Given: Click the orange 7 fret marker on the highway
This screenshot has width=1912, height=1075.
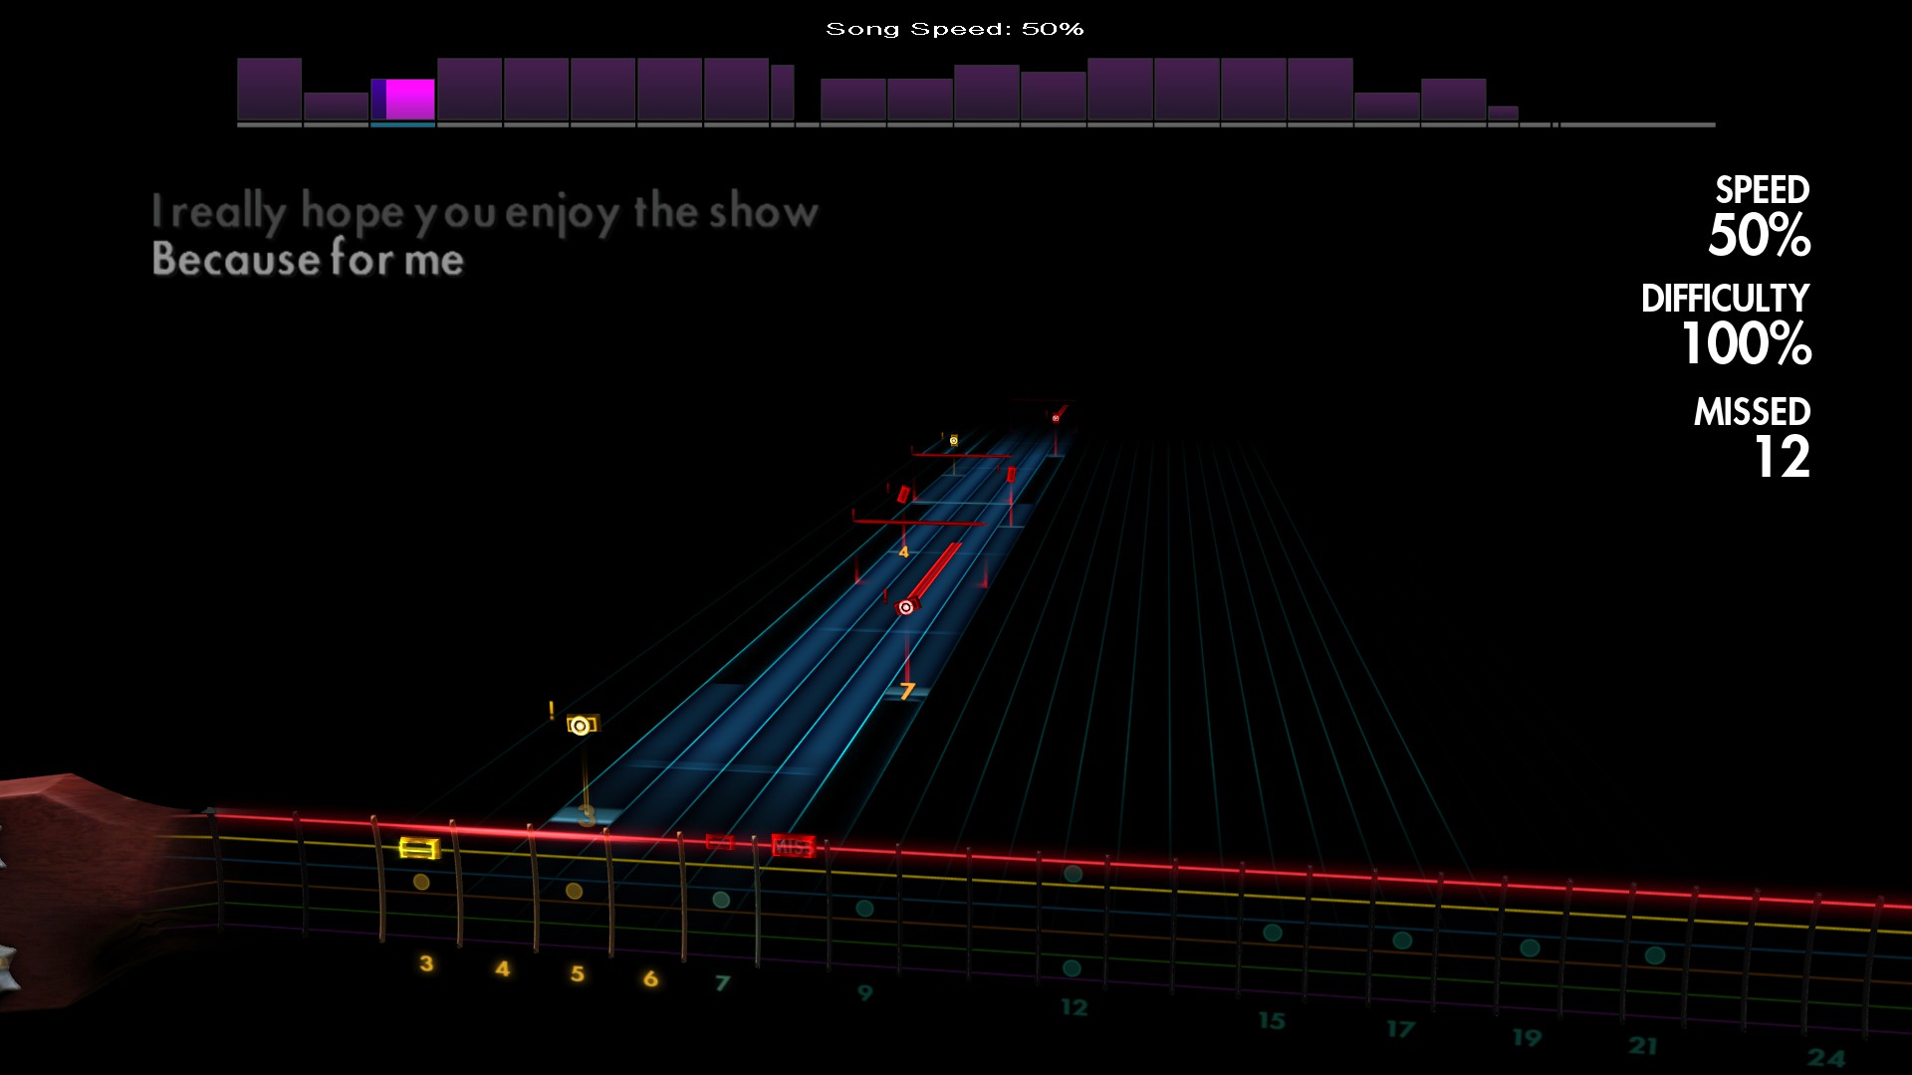Looking at the screenshot, I should pyautogui.click(x=906, y=690).
